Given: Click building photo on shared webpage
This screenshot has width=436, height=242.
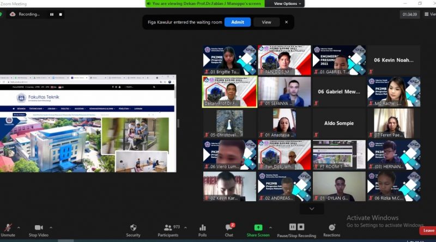Looking at the screenshot, I should tap(50, 145).
